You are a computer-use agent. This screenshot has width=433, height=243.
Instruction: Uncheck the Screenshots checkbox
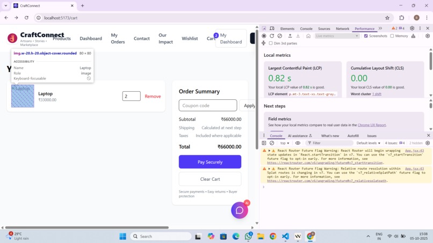pyautogui.click(x=366, y=36)
